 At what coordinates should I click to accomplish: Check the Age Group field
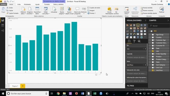click(153, 35)
